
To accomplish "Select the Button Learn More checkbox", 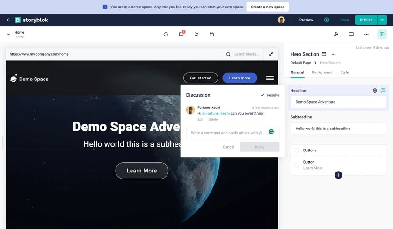I will click(x=297, y=165).
